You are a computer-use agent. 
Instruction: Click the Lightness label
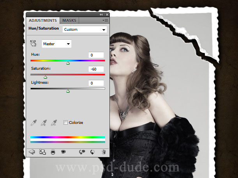(40, 83)
